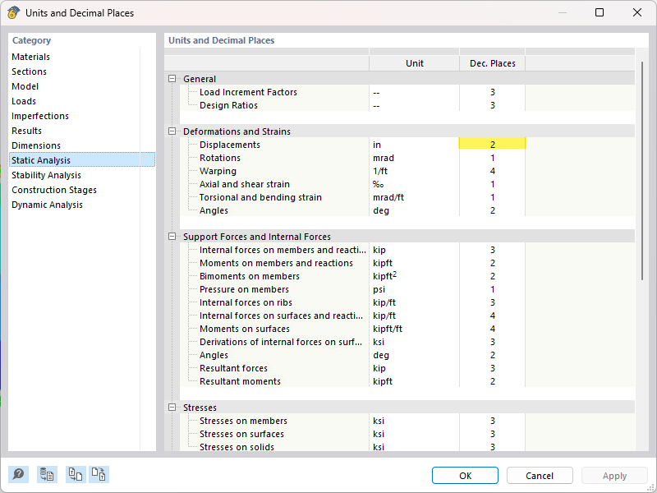Open the unit selector for Rotations
657x493 pixels.
(x=415, y=157)
